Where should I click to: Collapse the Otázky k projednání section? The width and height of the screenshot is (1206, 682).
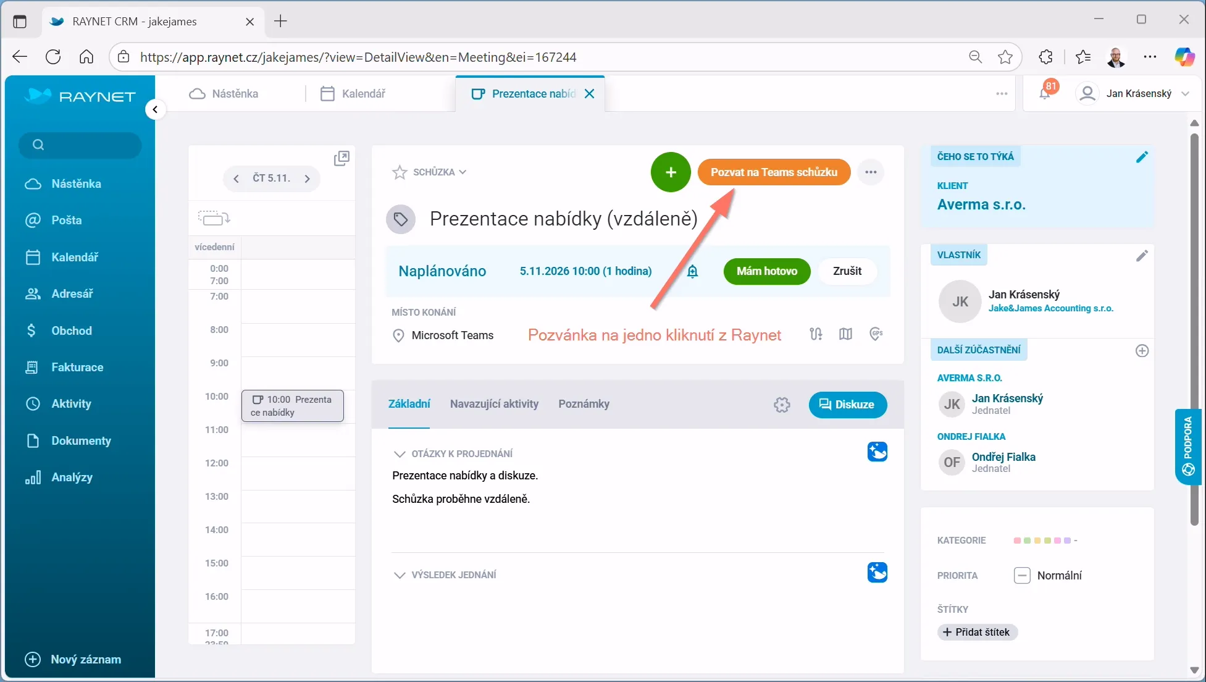pyautogui.click(x=400, y=454)
